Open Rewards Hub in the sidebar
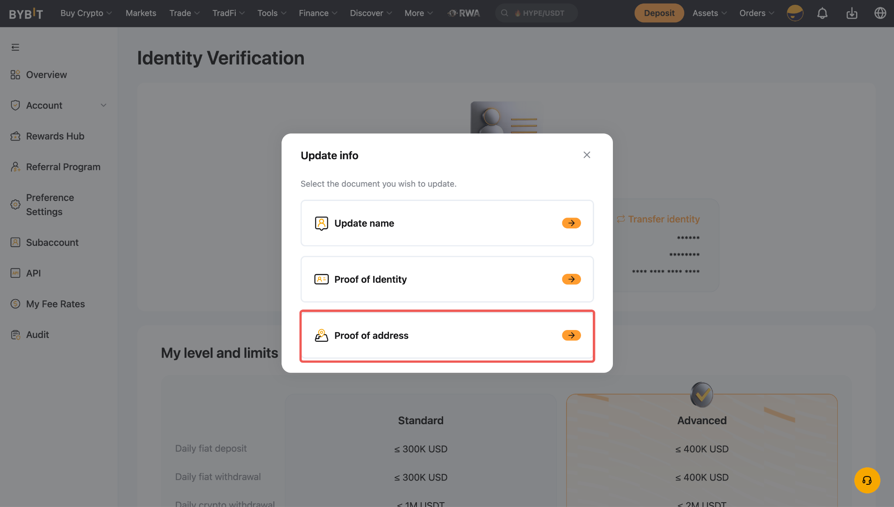This screenshot has width=894, height=507. (x=55, y=136)
